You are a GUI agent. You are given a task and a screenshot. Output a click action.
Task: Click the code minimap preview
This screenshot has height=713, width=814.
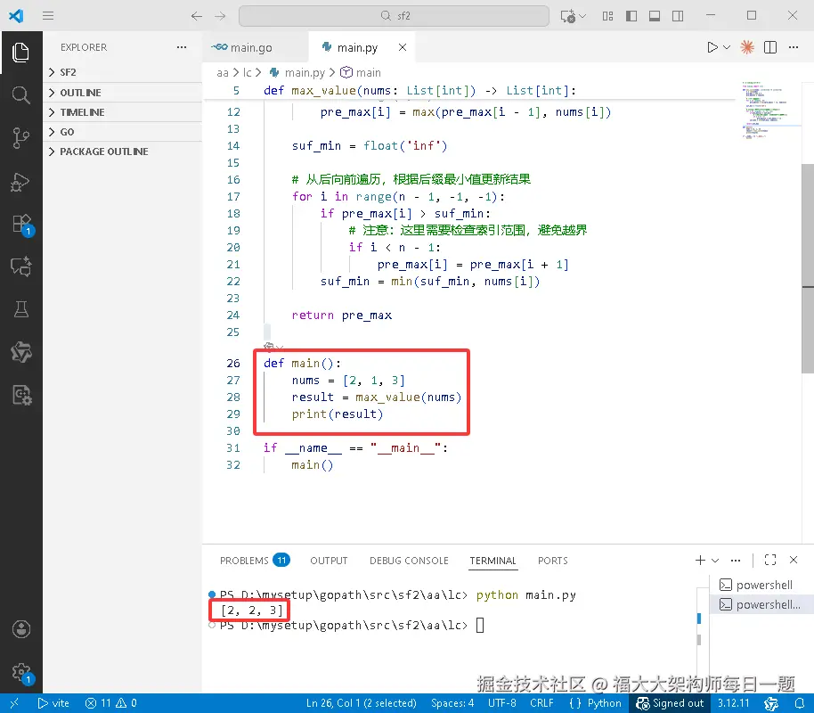(770, 110)
